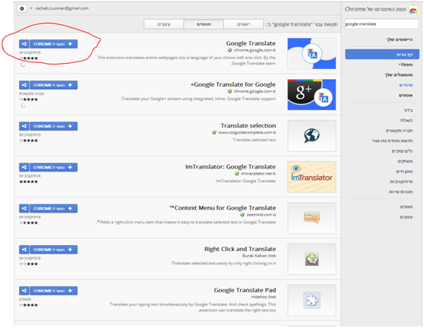Add Right Click and Translate to Chrome
Viewport: 424px width, 328px height.
(53, 249)
